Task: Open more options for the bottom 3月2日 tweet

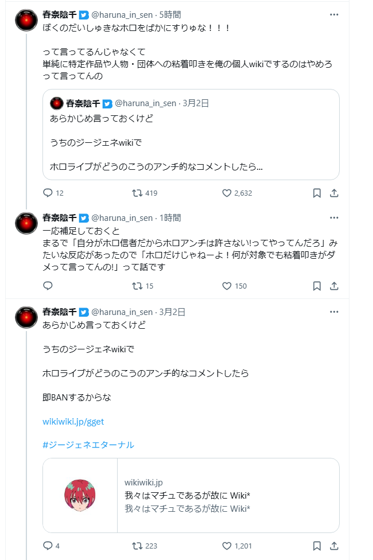Action: coord(334,312)
